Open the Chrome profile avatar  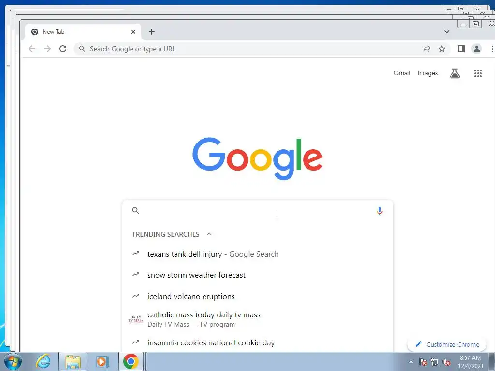476,49
